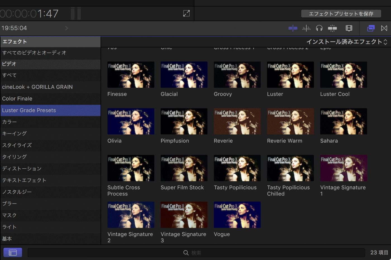Viewport: 391px width, 260px height.
Task: Click the 23 項目 item count
Action: click(379, 252)
